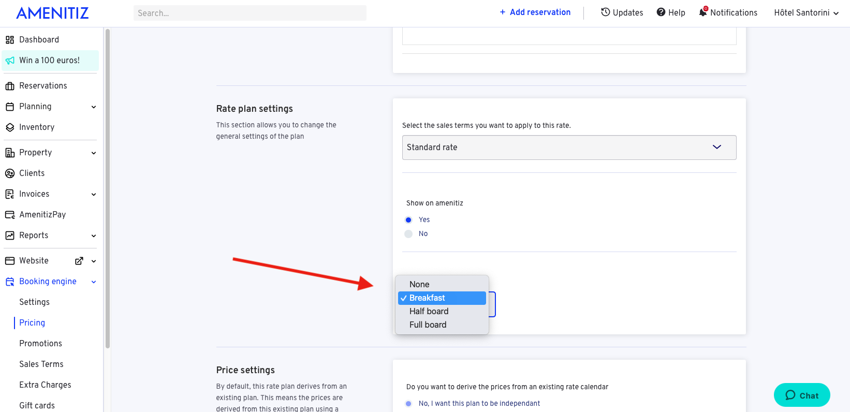
Task: Open the Hôtel Santorini account menu
Action: click(x=806, y=12)
